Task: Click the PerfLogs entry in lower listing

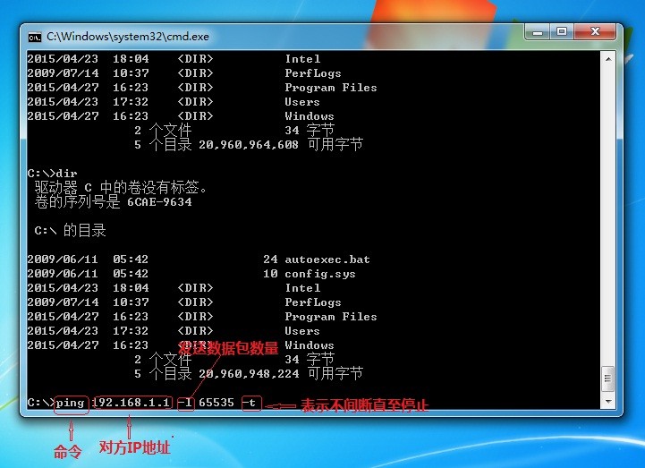Action: [x=313, y=302]
